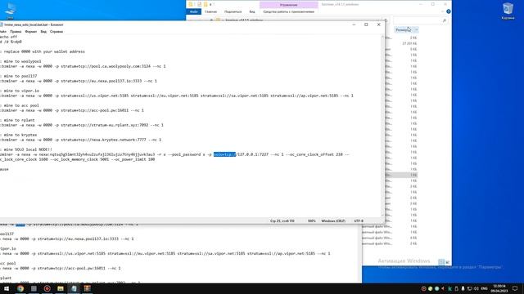Click the red record app taskbar icon

point(47,288)
